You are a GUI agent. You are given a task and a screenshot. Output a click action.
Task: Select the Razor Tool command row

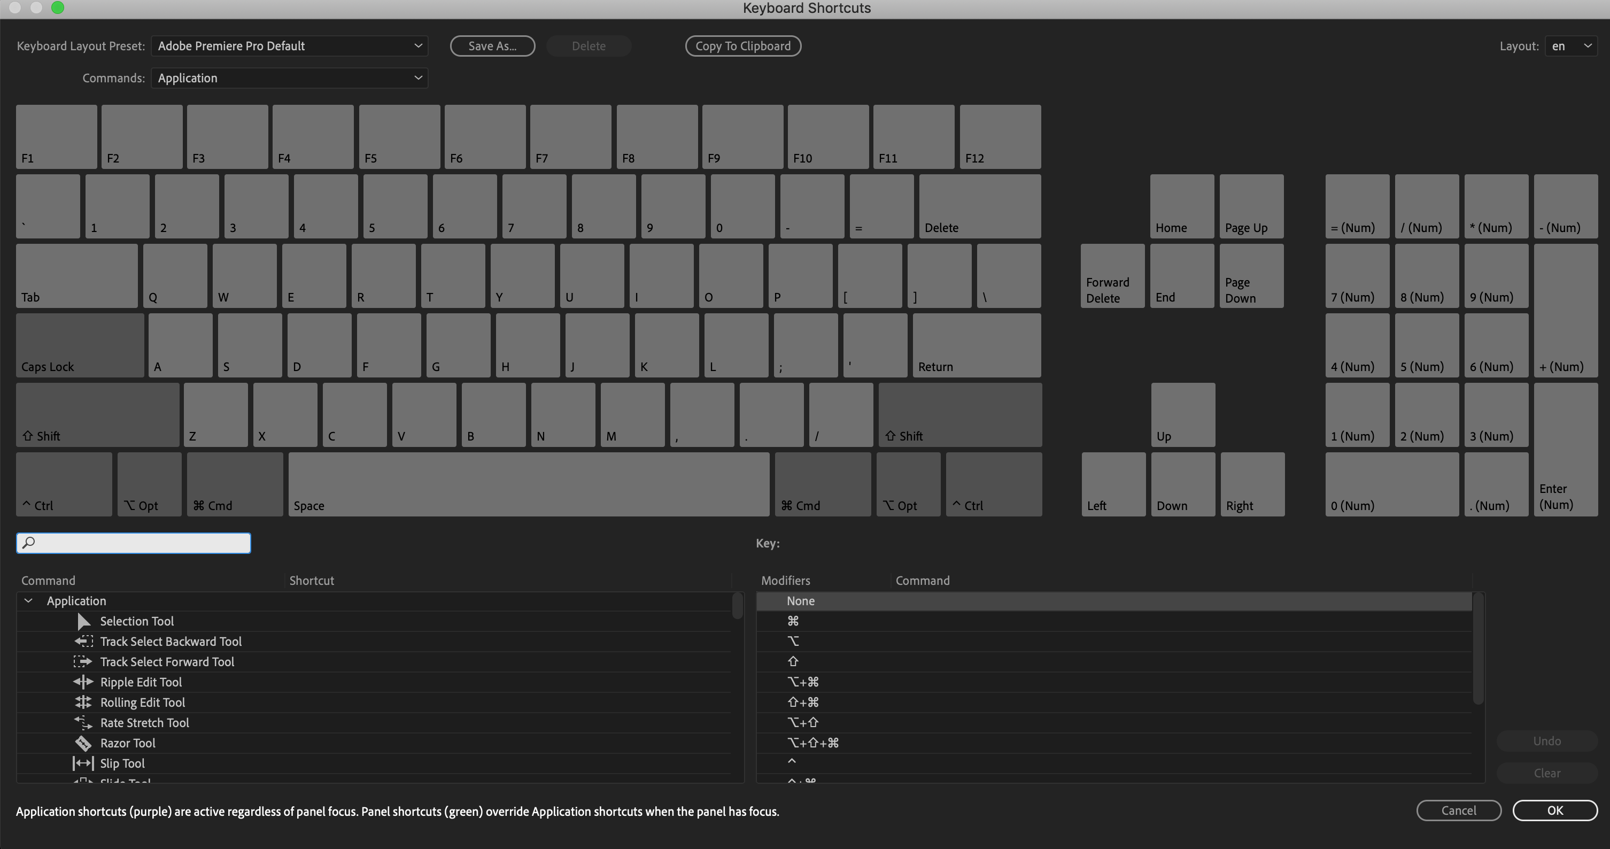tap(374, 743)
